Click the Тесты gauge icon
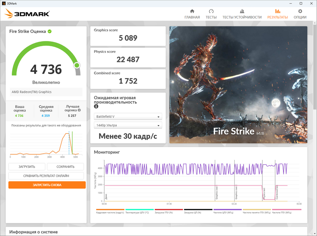Viewport: 317px width, 236px height. click(x=211, y=11)
